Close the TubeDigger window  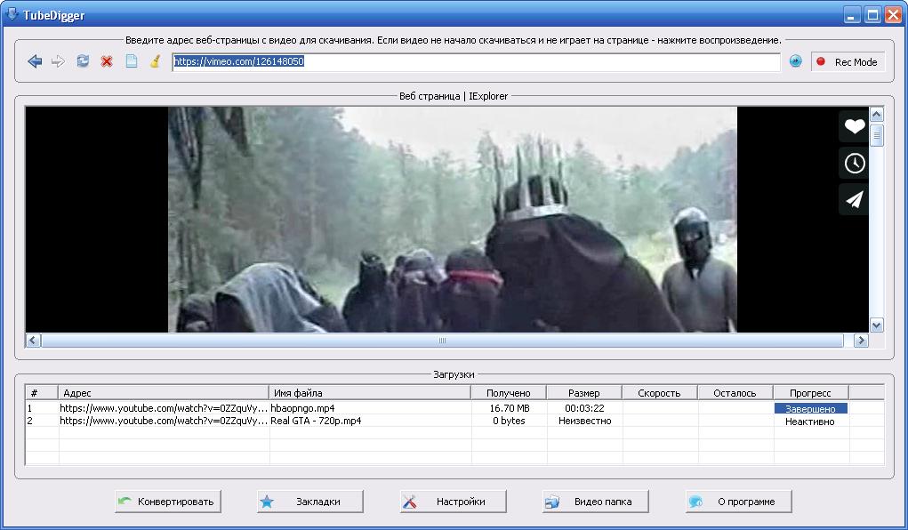[893, 15]
